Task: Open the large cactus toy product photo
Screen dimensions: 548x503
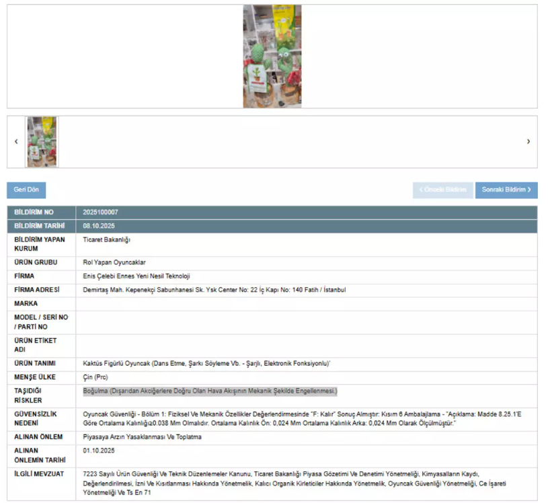Action: (272, 56)
